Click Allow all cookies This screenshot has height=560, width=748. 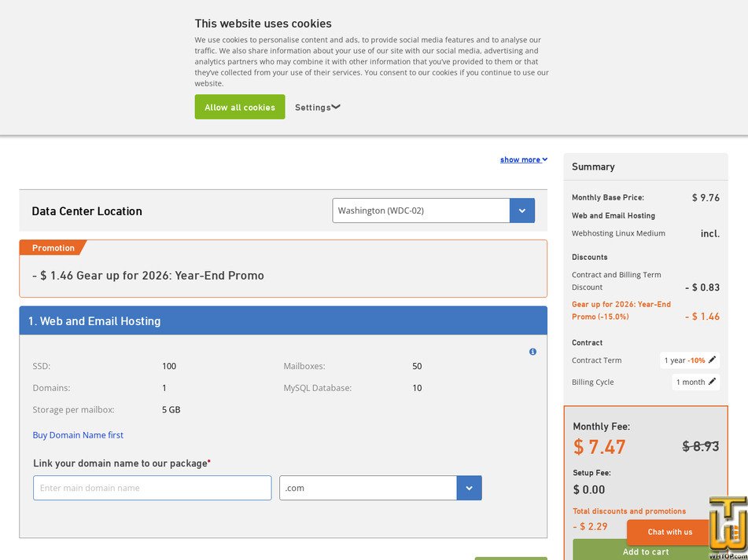[239, 107]
